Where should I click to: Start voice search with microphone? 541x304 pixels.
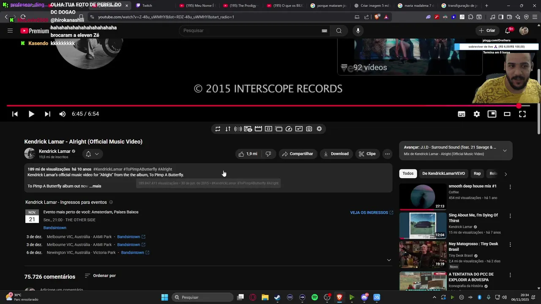click(358, 30)
